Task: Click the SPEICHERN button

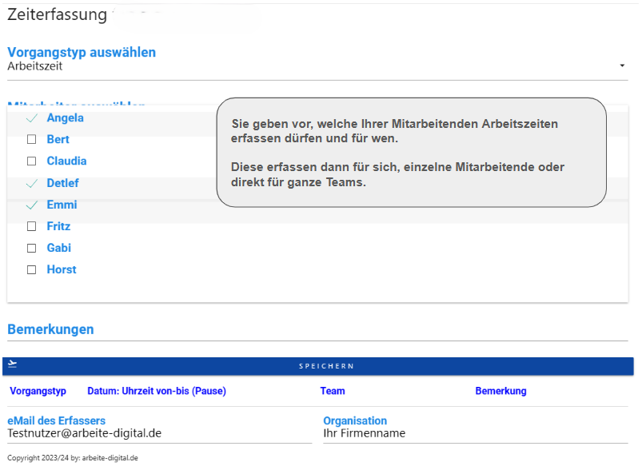Action: tap(328, 365)
